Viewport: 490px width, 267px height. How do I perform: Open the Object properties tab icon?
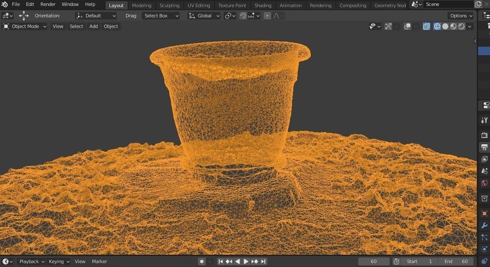click(484, 214)
